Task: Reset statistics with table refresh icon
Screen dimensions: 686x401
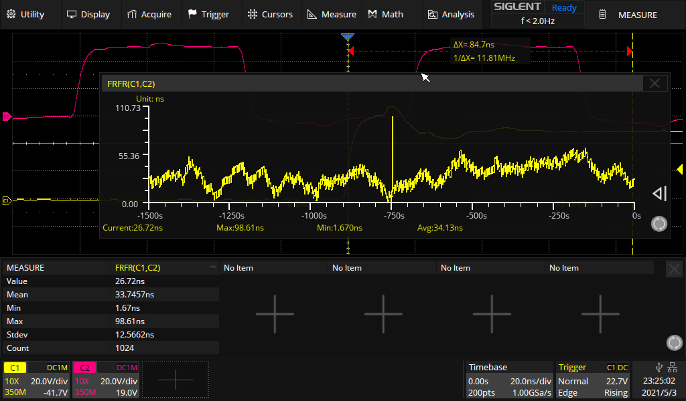Action: (674, 343)
